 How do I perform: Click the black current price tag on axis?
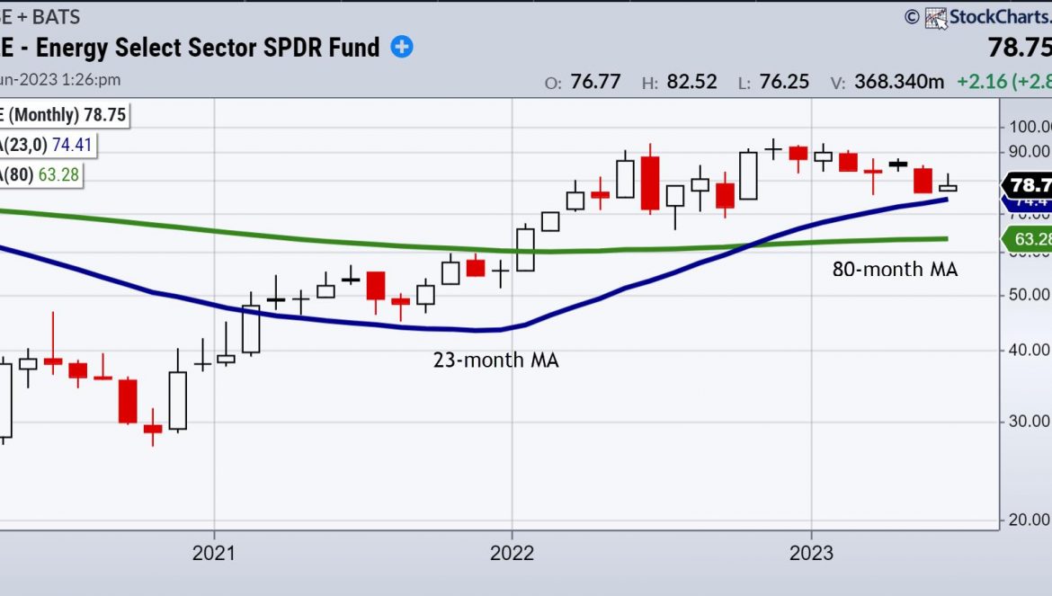click(x=1027, y=184)
